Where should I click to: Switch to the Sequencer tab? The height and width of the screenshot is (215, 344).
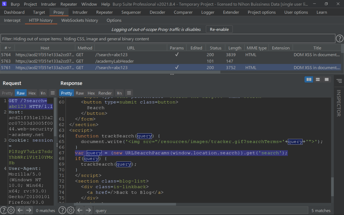131,12
